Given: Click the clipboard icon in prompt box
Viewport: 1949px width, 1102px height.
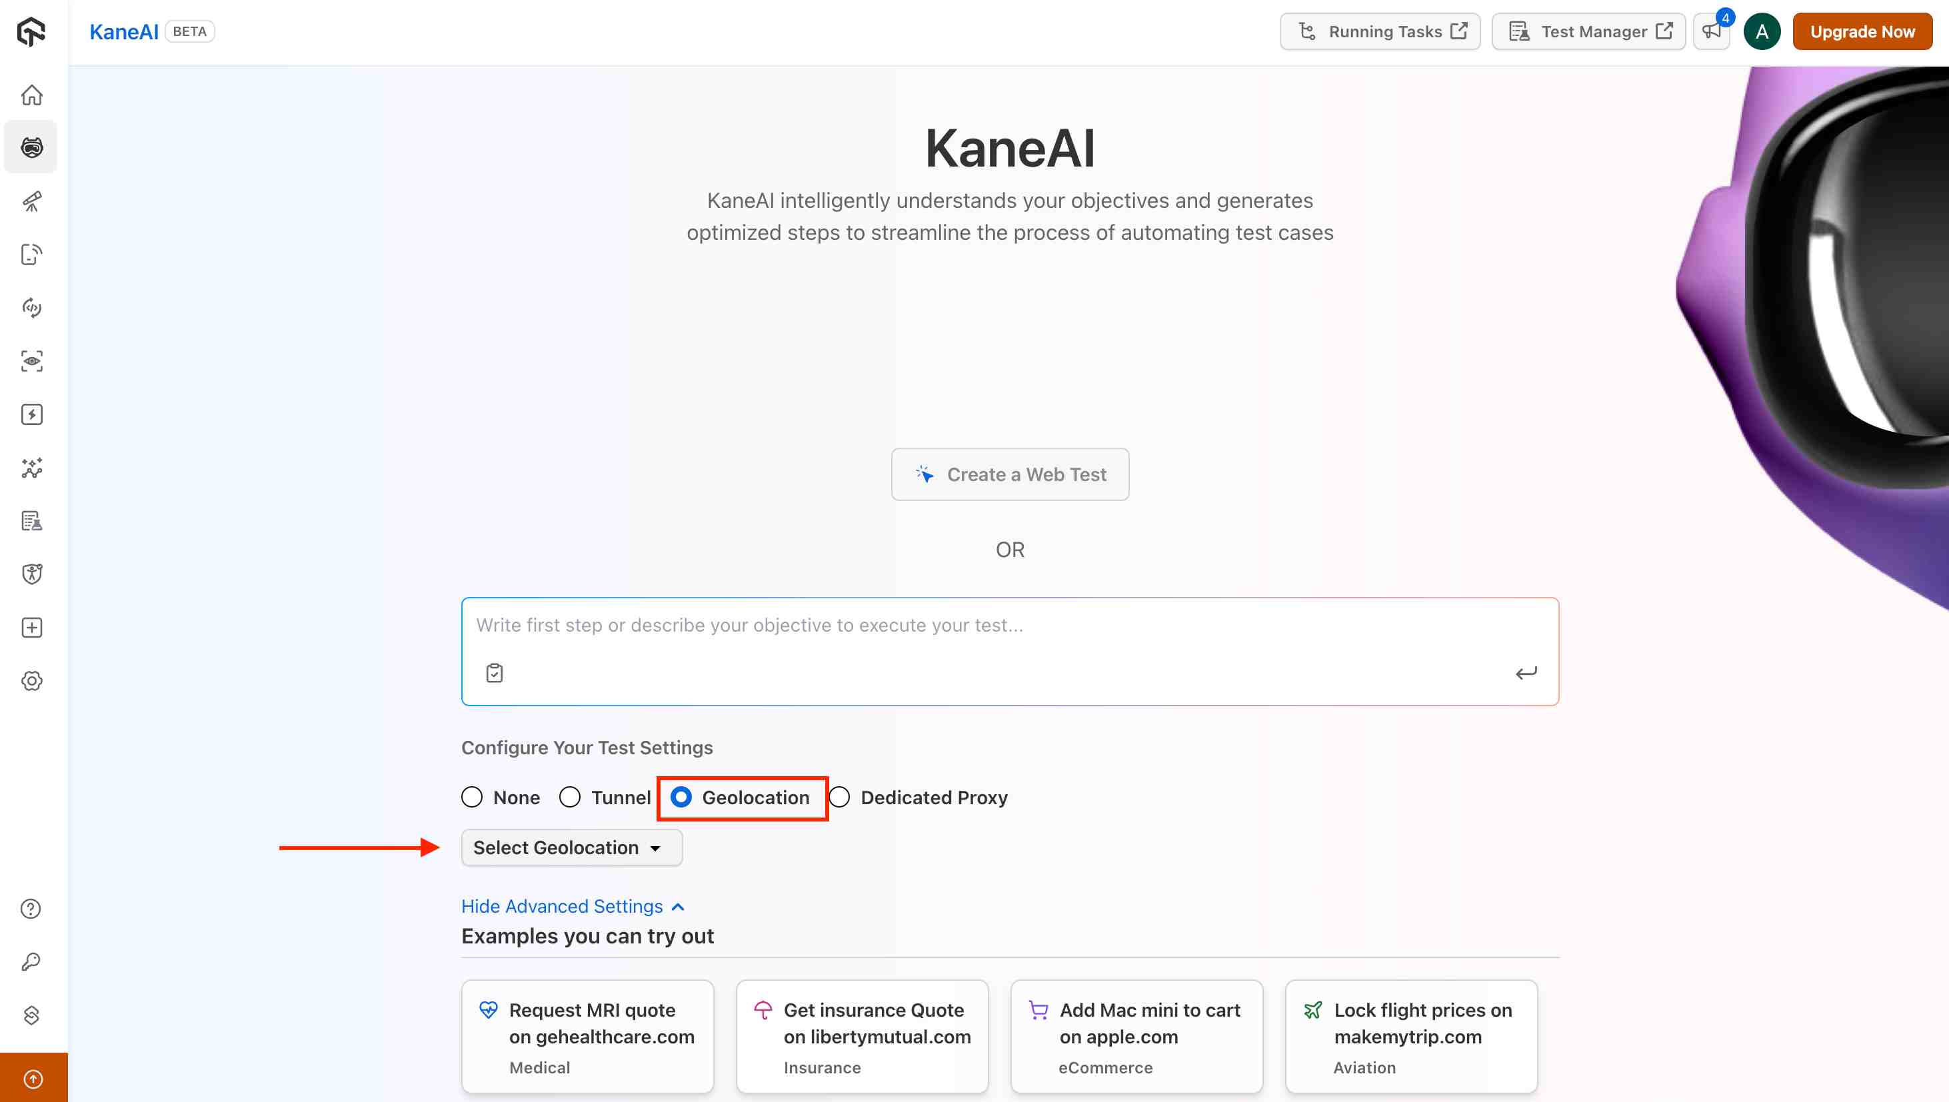Looking at the screenshot, I should tap(495, 673).
